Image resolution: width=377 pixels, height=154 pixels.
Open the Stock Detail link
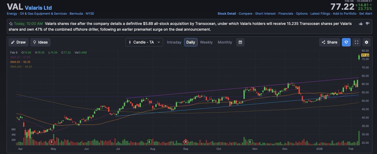click(227, 14)
